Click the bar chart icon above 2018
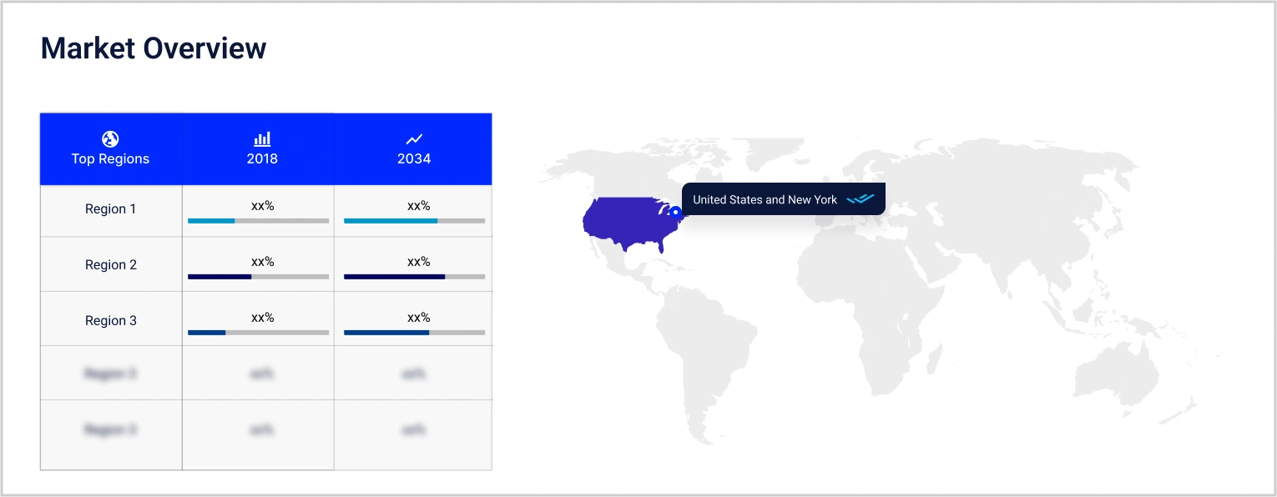This screenshot has height=497, width=1277. point(262,139)
